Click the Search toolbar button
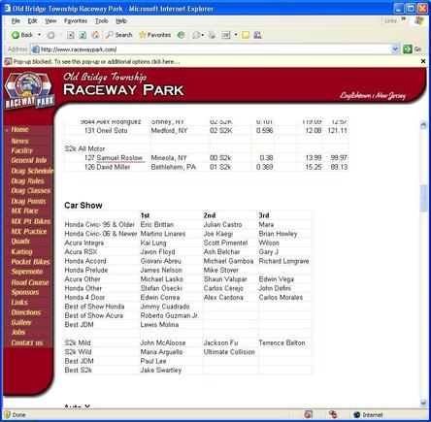 tap(119, 35)
